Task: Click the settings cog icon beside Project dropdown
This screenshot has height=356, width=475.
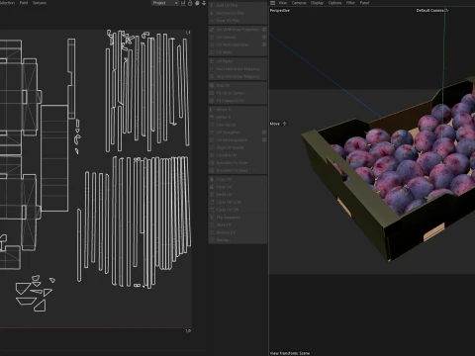Action: coord(197,3)
